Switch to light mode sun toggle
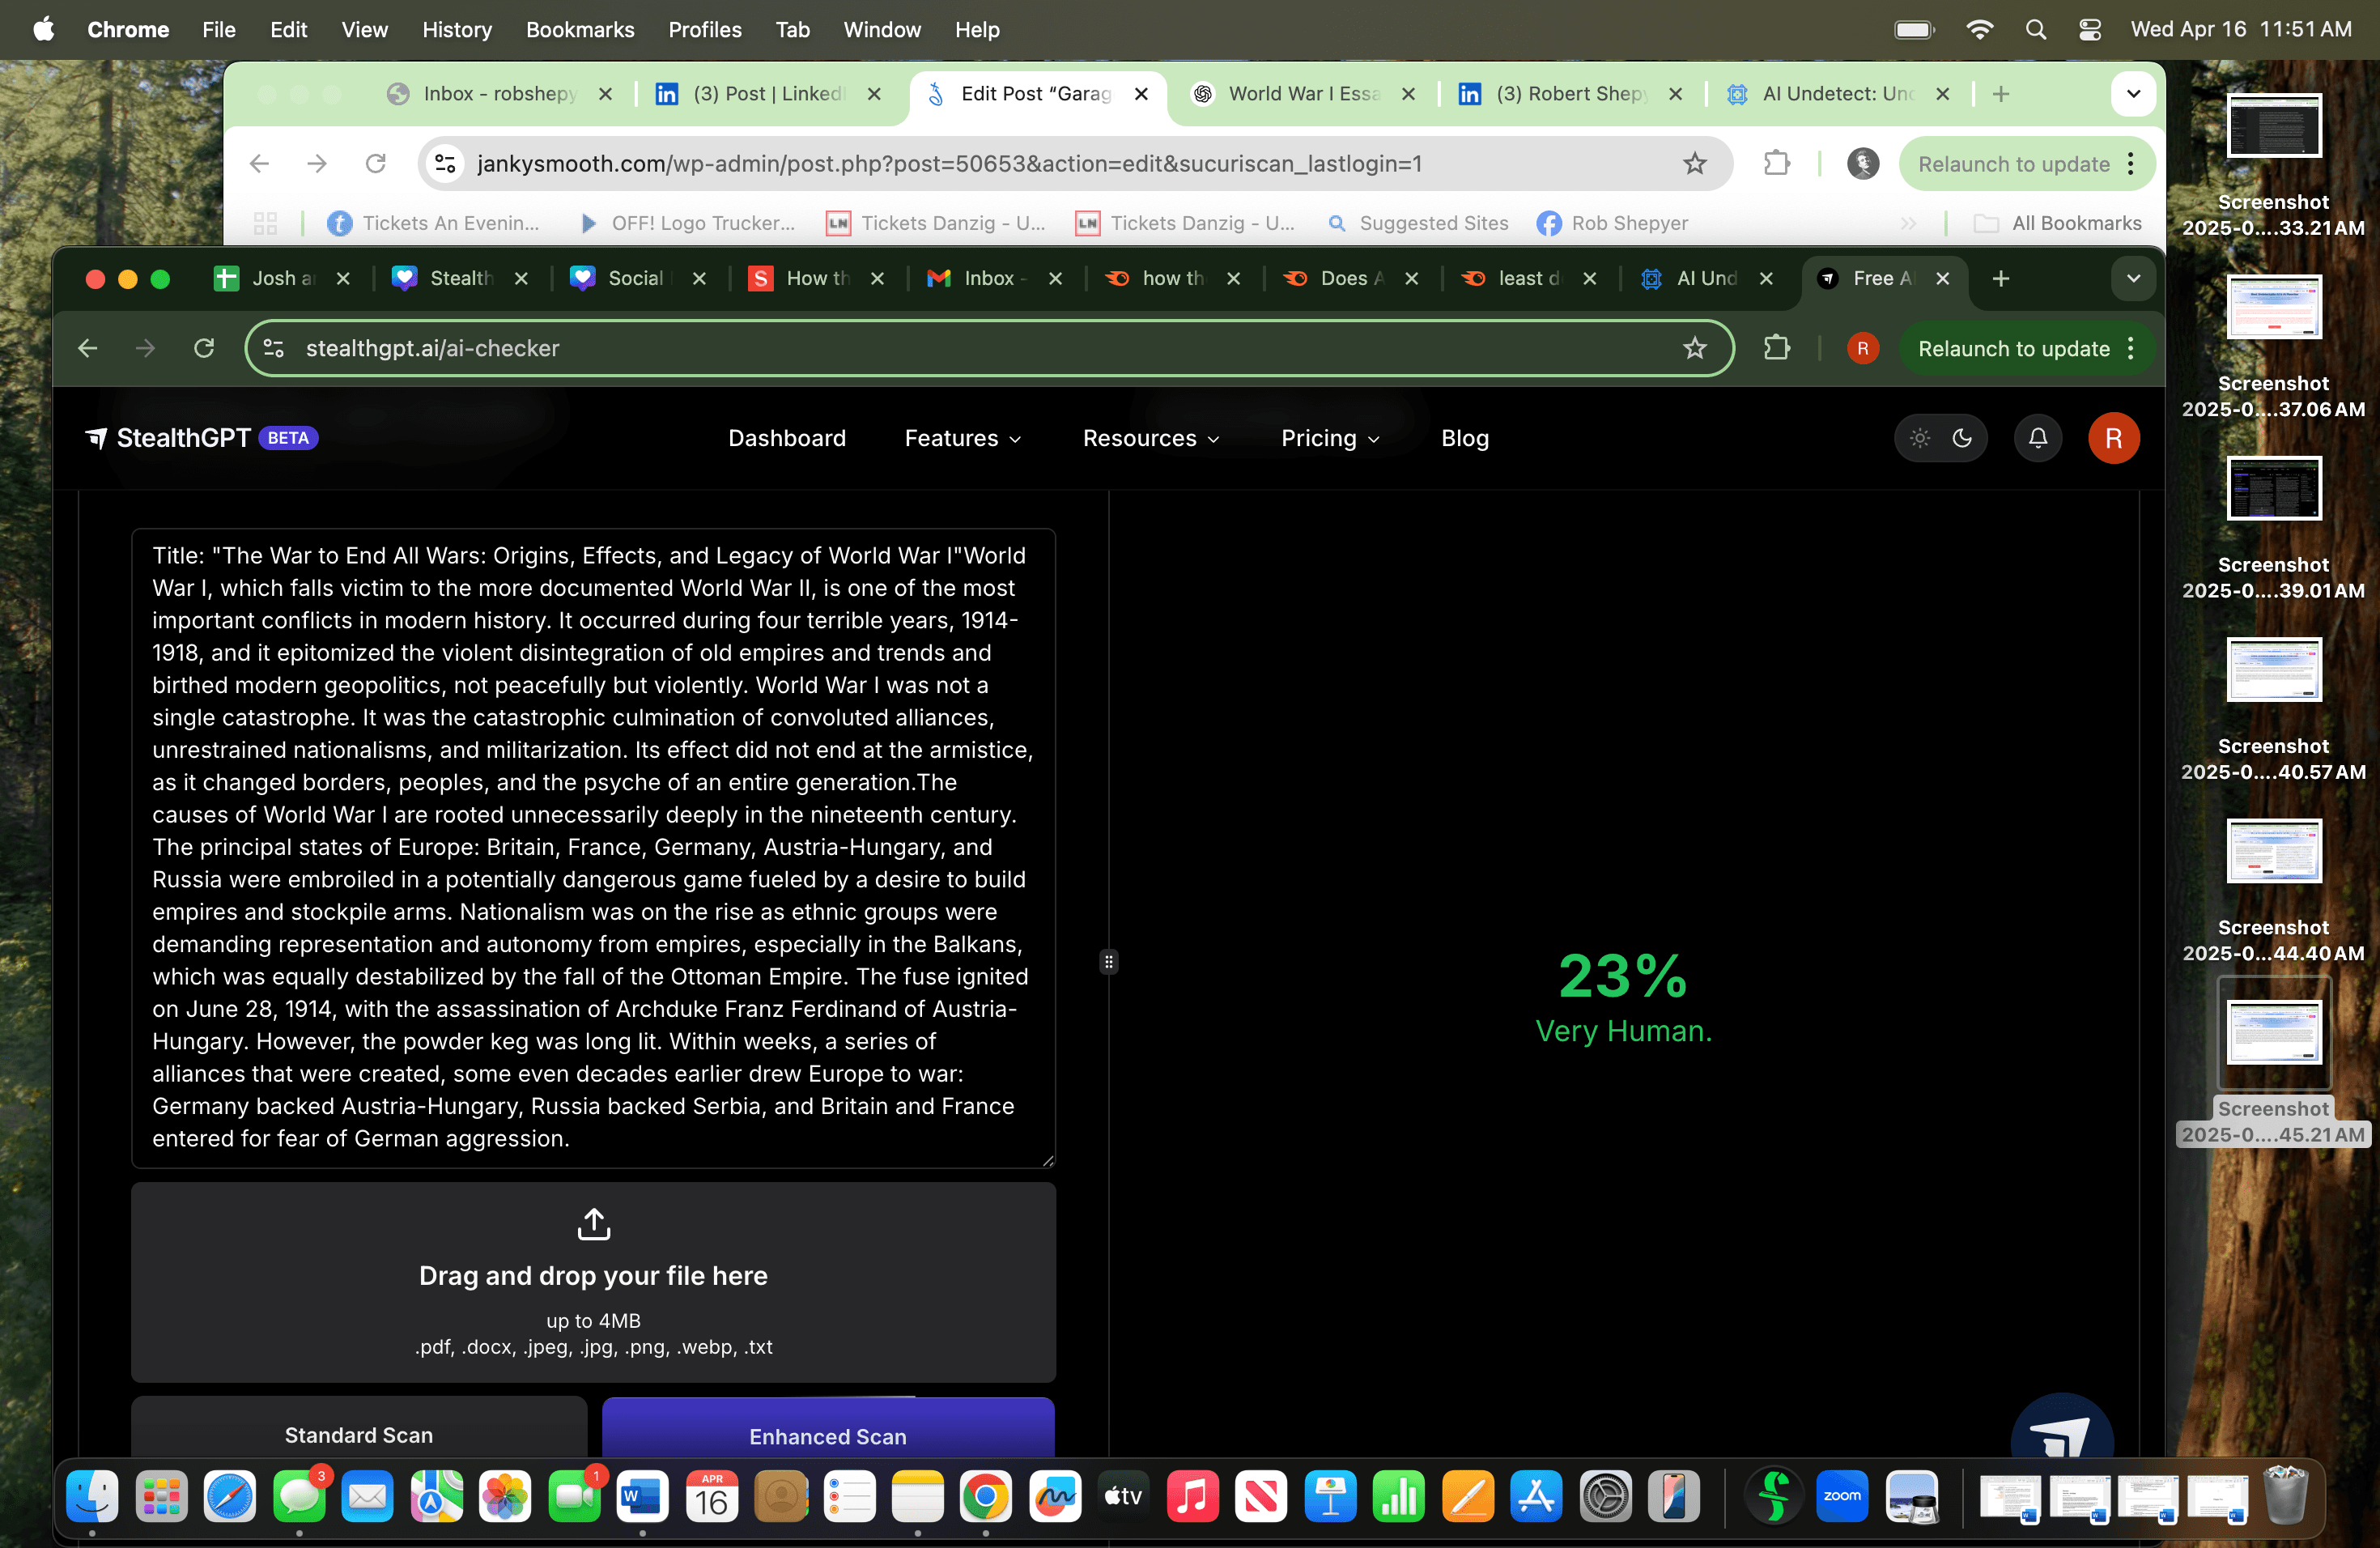This screenshot has width=2380, height=1548. (1919, 438)
